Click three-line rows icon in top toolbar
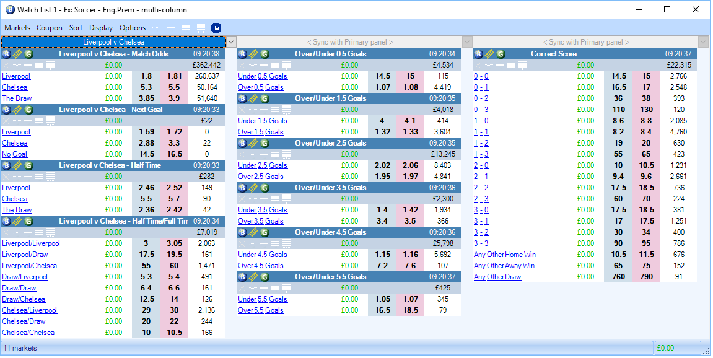The height and width of the screenshot is (358, 713). click(186, 28)
